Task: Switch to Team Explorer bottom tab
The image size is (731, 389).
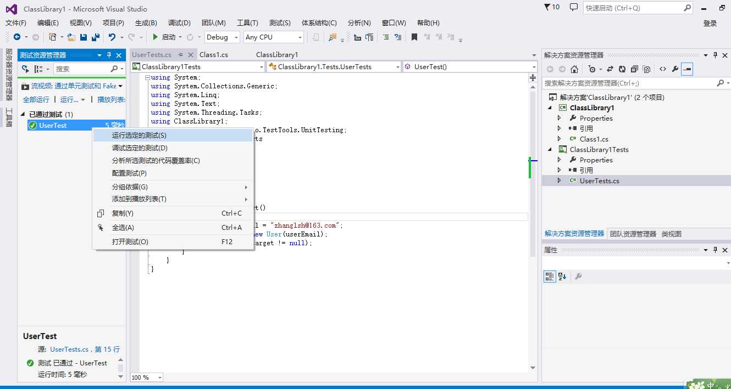Action: click(633, 234)
